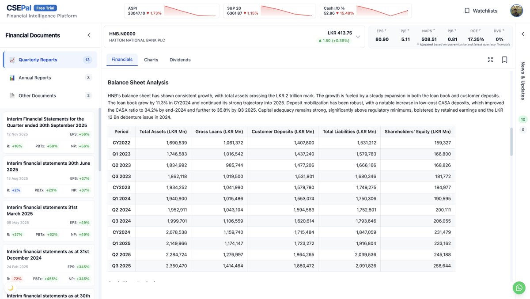Click the Watchlists bookmark icon

pyautogui.click(x=467, y=11)
